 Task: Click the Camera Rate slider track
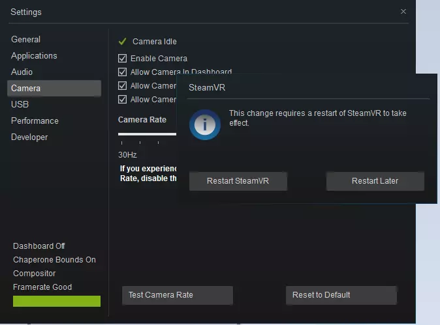[x=147, y=134]
